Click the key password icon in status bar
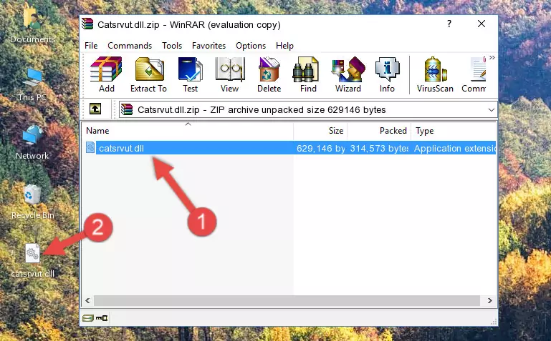Screen dimensions: 551x341 (x=102, y=318)
